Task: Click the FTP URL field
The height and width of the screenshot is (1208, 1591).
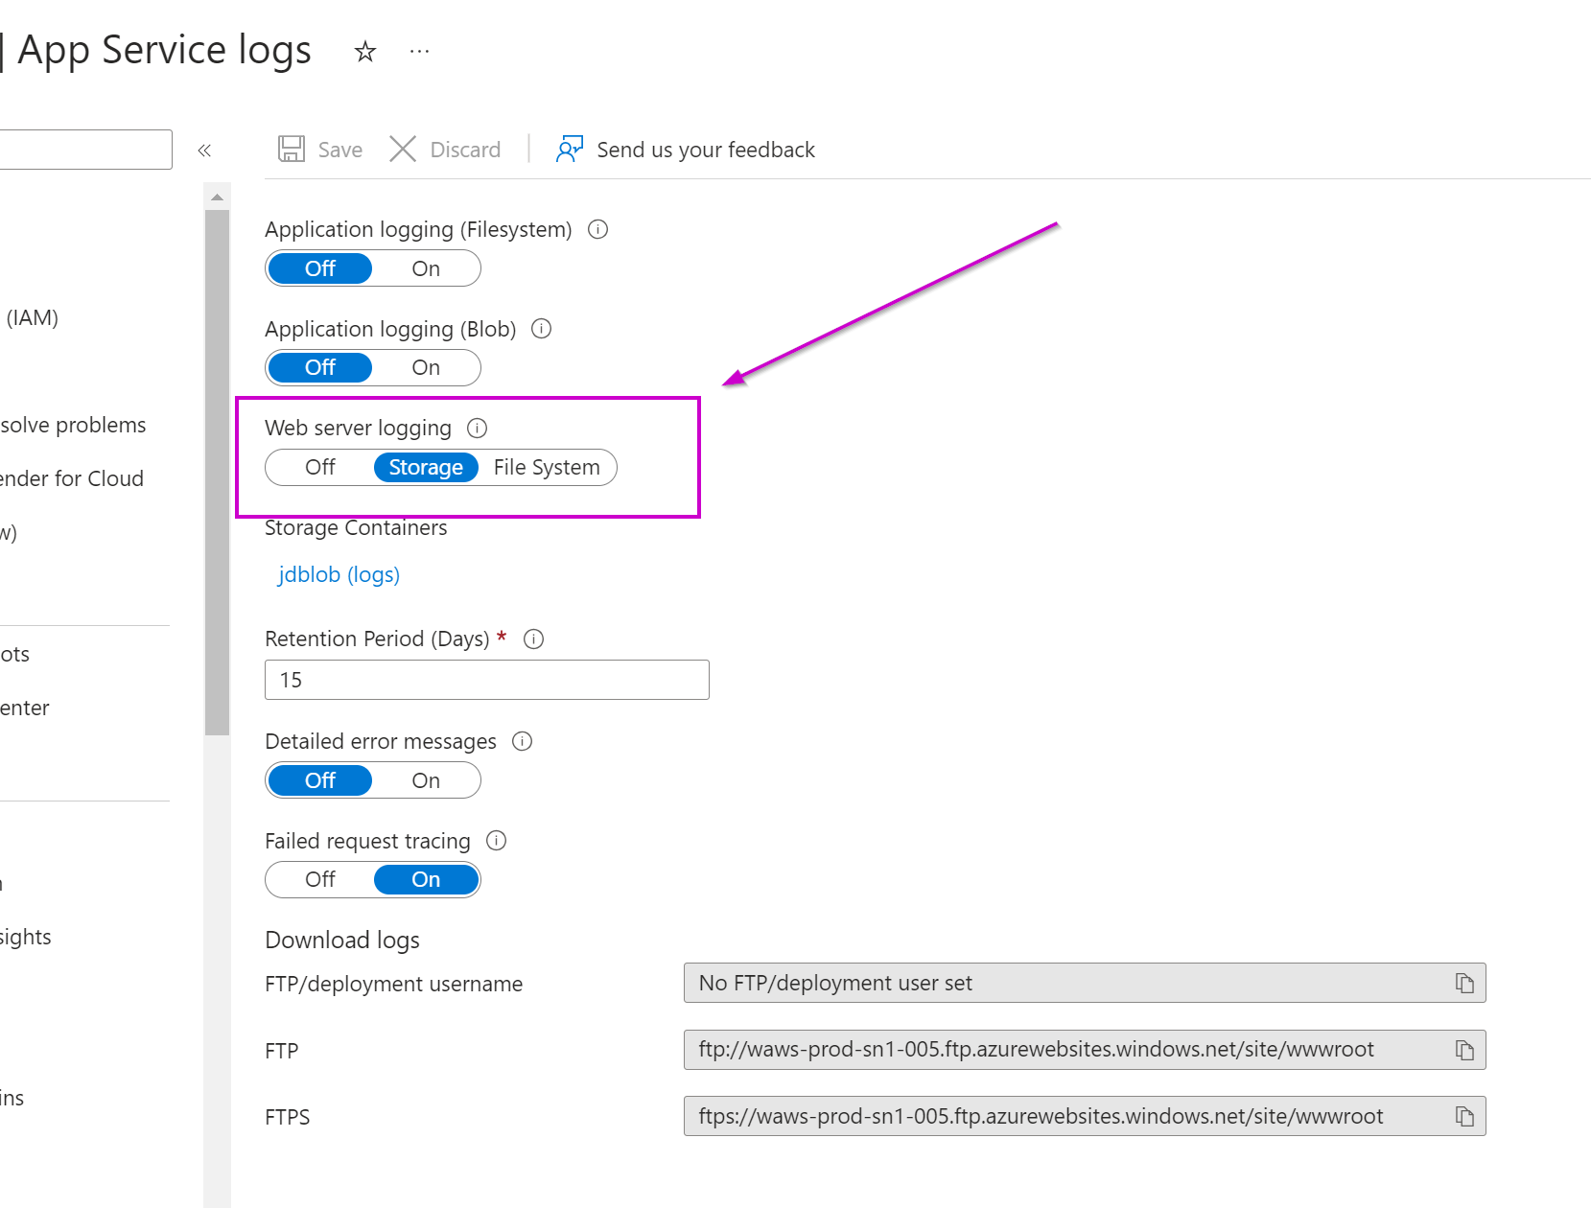Action: click(1085, 1050)
